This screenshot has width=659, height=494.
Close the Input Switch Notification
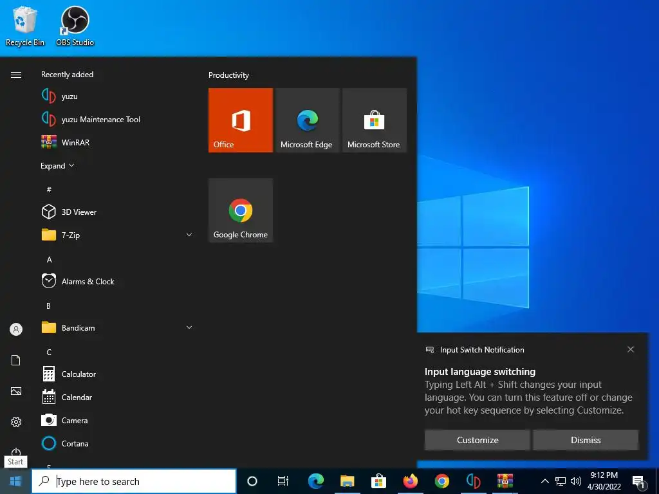(x=631, y=349)
